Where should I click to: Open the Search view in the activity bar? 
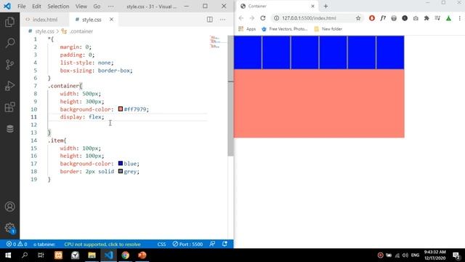coord(9,43)
